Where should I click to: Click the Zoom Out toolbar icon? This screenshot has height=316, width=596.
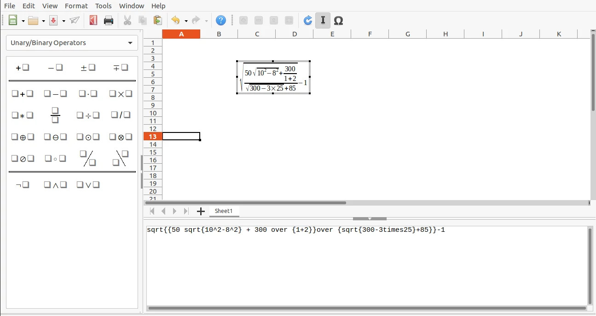(259, 20)
